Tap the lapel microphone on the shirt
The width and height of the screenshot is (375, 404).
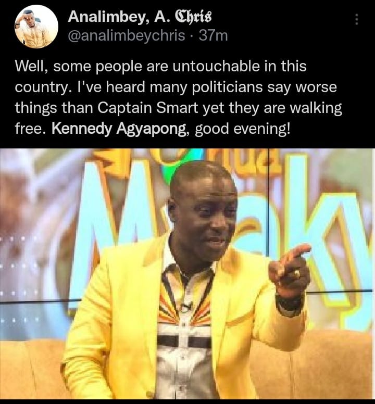[186, 307]
